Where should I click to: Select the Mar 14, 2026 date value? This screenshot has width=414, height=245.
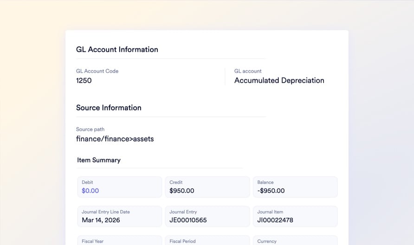[101, 220]
